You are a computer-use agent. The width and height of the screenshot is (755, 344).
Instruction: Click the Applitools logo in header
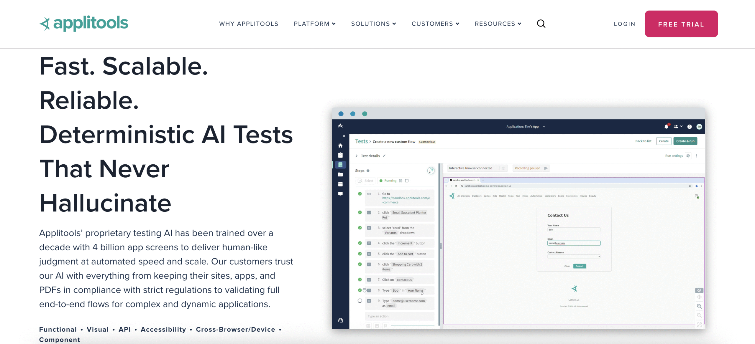[x=84, y=24]
